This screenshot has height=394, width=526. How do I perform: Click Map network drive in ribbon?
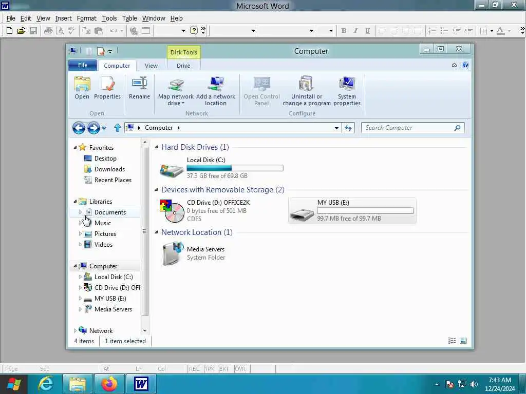point(176,91)
